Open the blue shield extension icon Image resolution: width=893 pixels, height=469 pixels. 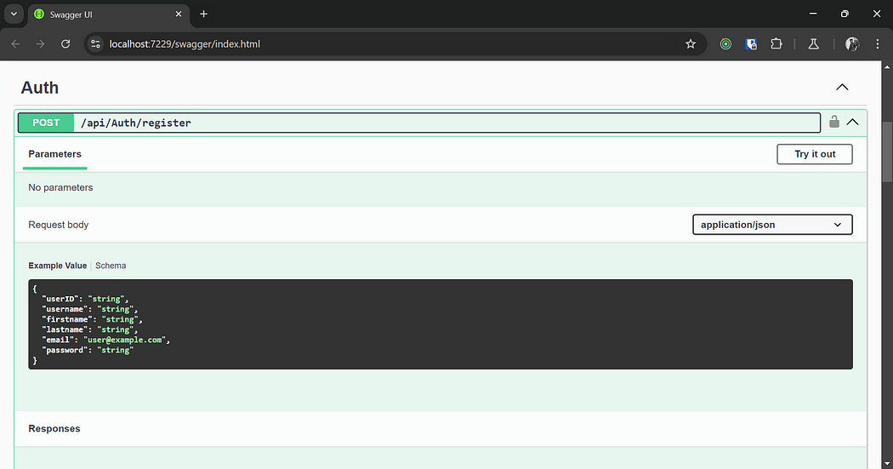(x=751, y=44)
